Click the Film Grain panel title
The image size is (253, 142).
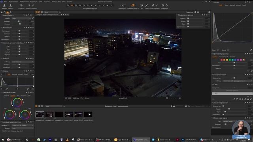pos(220,118)
